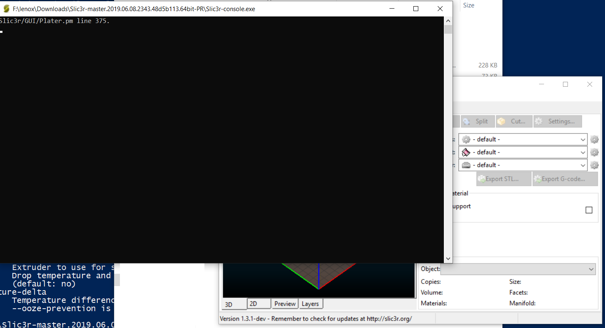The width and height of the screenshot is (605, 328).
Task: Switch to the Preview tab
Action: [285, 303]
